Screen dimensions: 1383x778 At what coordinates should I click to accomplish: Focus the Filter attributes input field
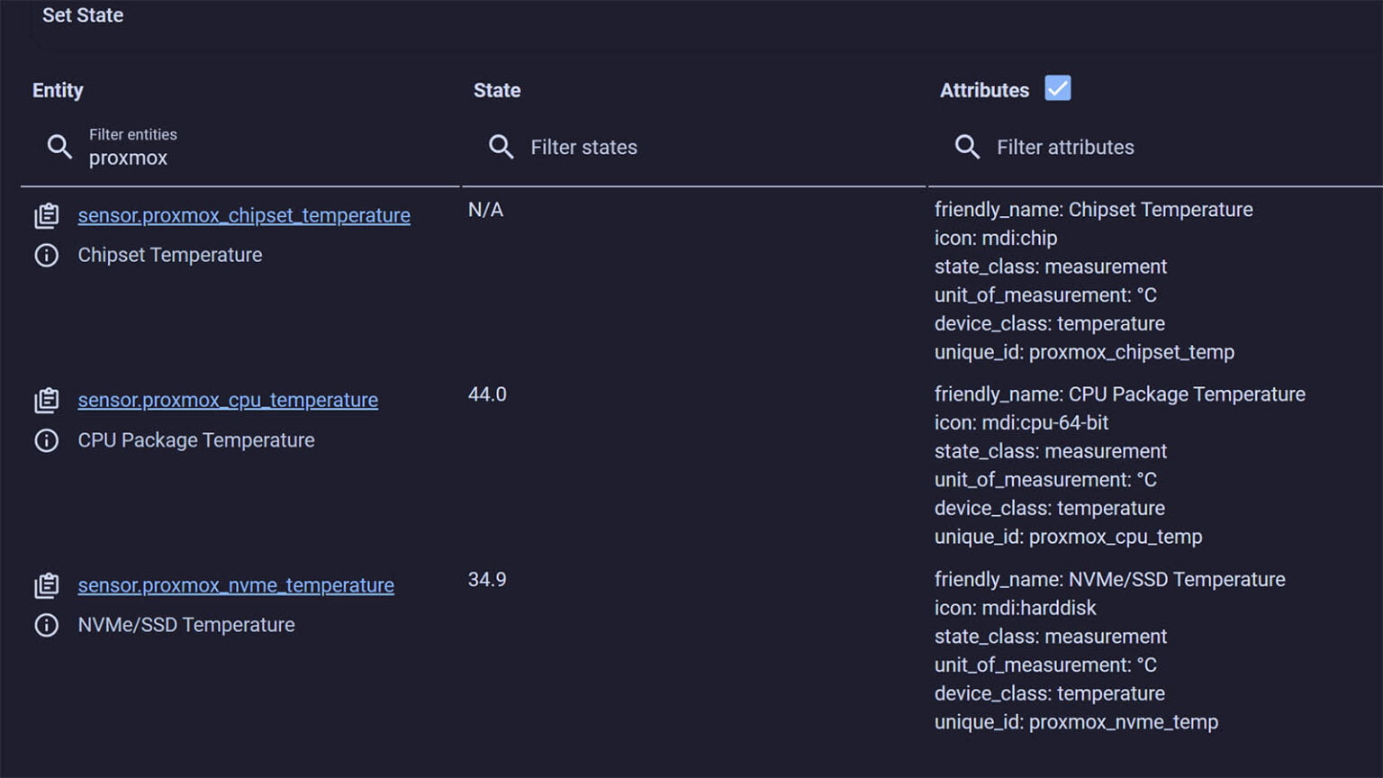[x=1156, y=148]
